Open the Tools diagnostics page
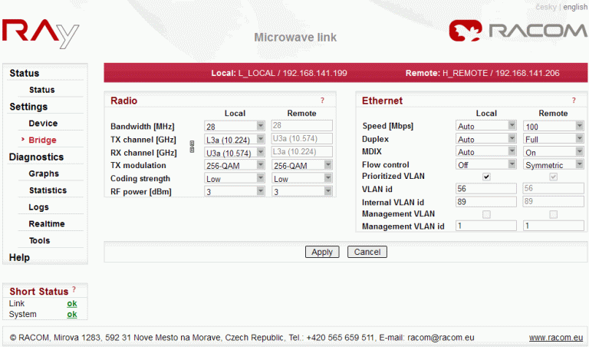The height and width of the screenshot is (347, 589). coord(39,240)
